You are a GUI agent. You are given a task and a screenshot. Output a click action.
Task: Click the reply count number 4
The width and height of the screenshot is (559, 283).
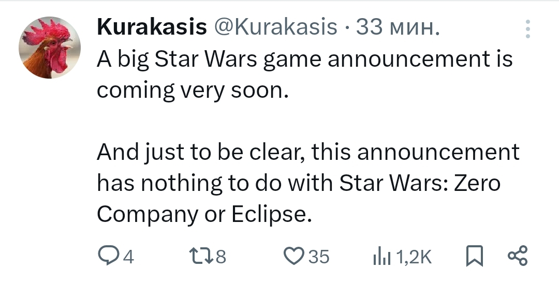(128, 257)
